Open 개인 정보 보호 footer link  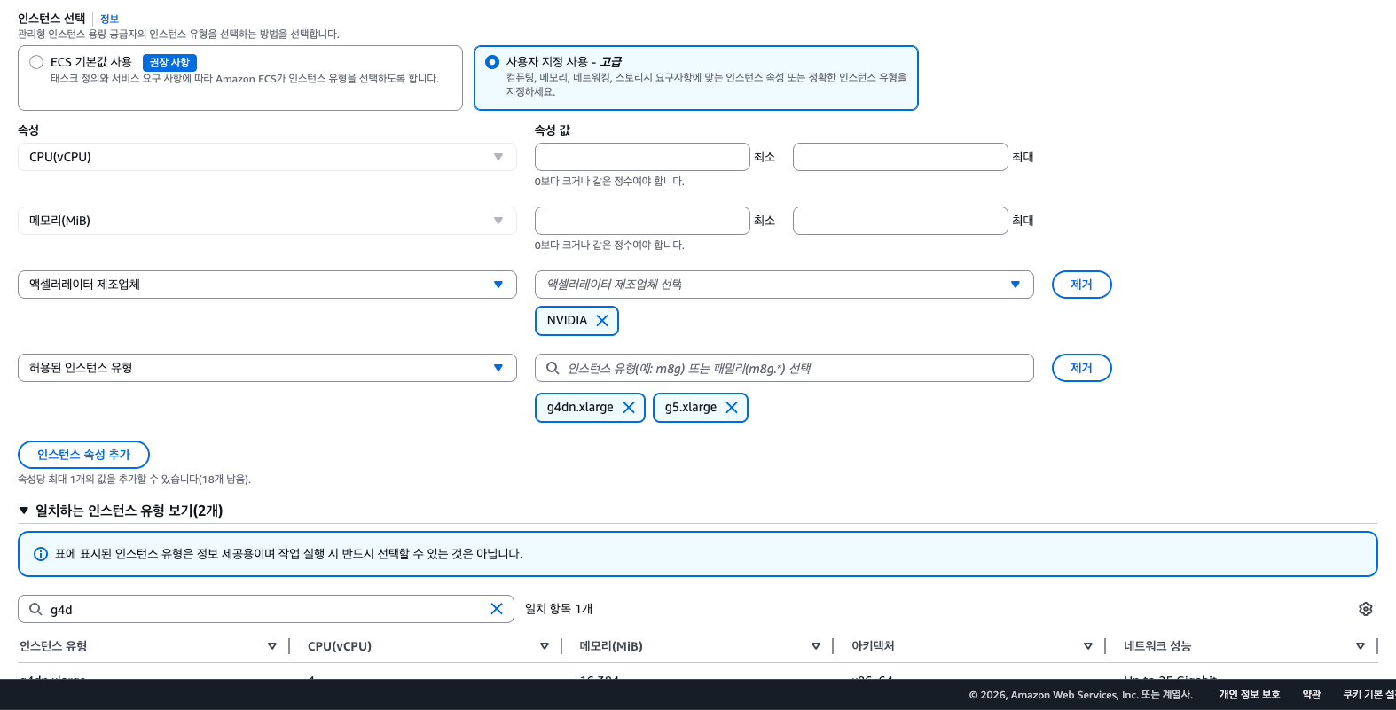click(1249, 695)
